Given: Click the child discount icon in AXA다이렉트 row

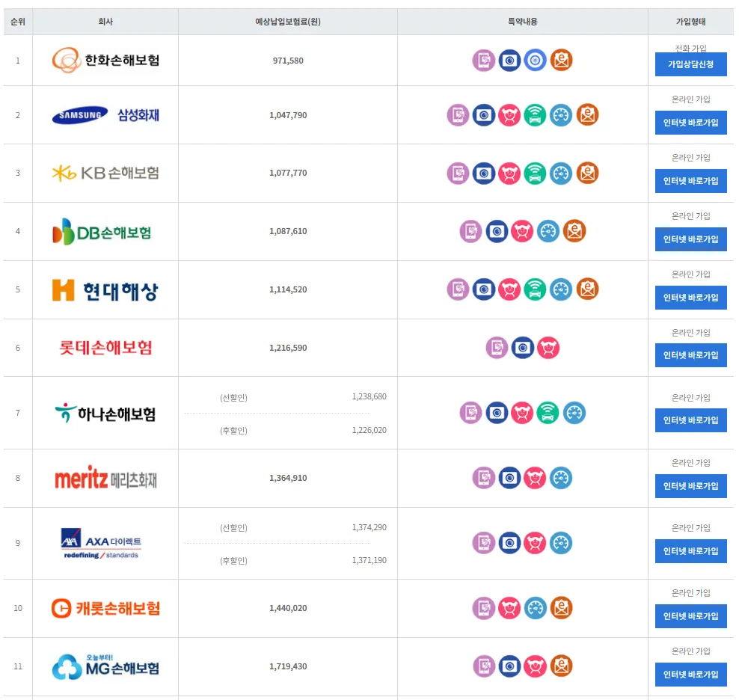Looking at the screenshot, I should 535,543.
